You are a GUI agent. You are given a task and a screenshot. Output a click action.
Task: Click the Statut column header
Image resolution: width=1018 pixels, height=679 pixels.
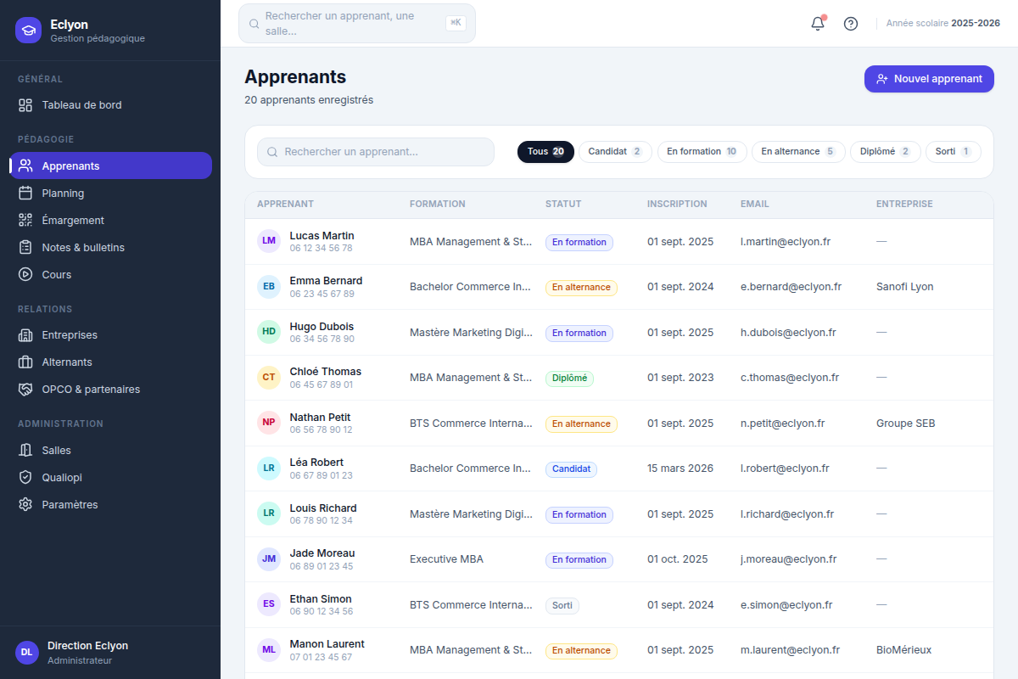point(563,204)
